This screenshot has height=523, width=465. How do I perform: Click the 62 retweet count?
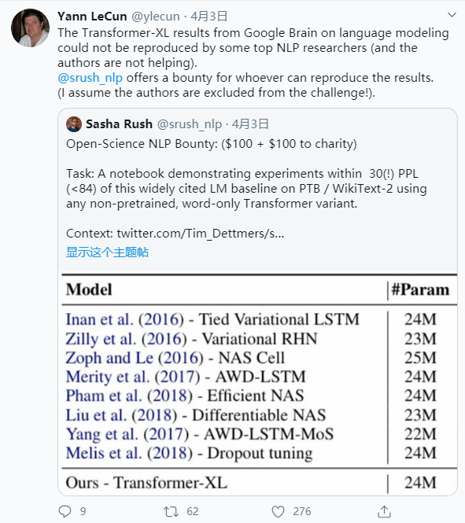coord(193,511)
